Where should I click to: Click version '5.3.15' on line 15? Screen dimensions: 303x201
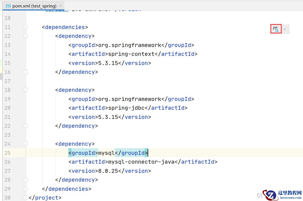pyautogui.click(x=108, y=63)
